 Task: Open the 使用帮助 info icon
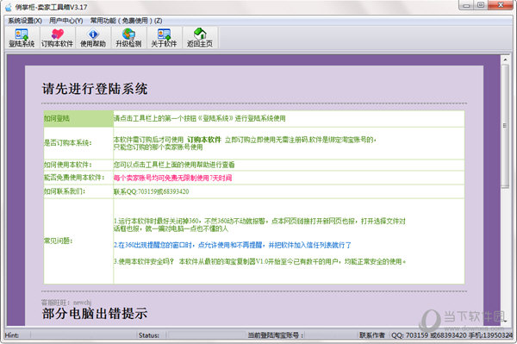[x=93, y=38]
